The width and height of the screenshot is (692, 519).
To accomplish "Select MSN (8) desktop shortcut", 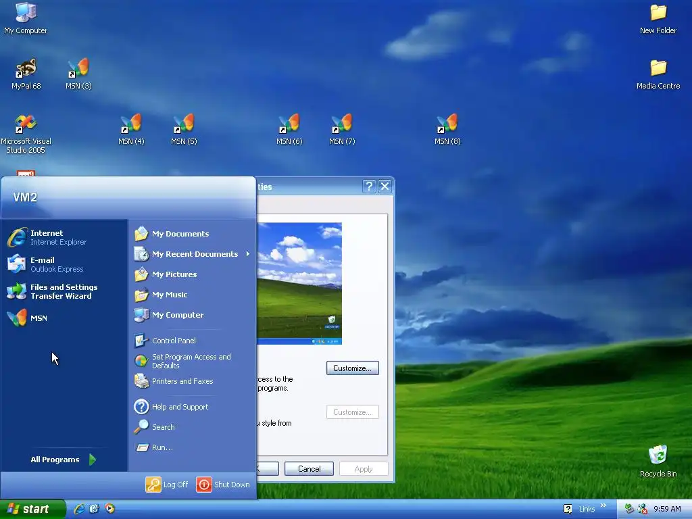I will pyautogui.click(x=447, y=129).
